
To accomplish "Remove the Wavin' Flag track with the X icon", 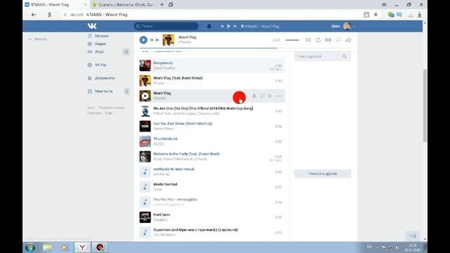I will pyautogui.click(x=270, y=96).
